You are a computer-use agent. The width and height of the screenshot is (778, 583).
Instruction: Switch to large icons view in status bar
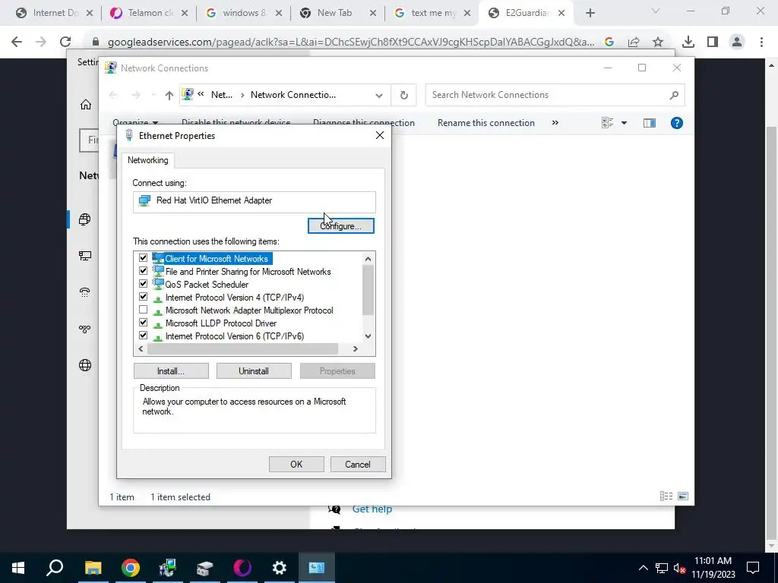(683, 496)
